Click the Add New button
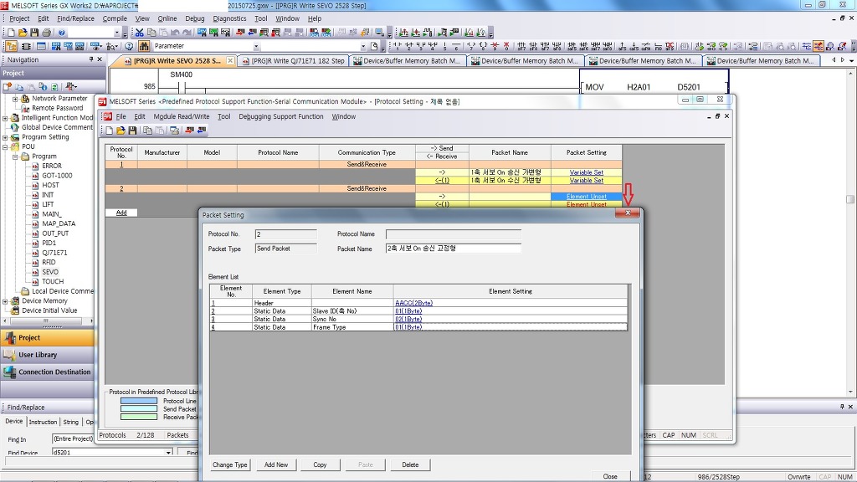The height and width of the screenshot is (482, 857). click(x=276, y=464)
